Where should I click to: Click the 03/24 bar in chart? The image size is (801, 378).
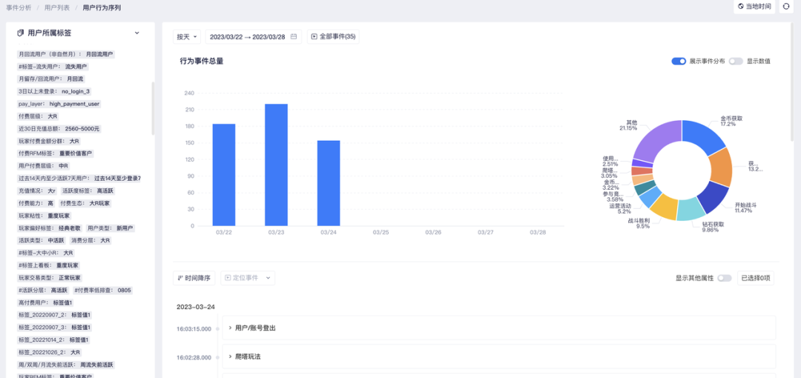pos(329,183)
